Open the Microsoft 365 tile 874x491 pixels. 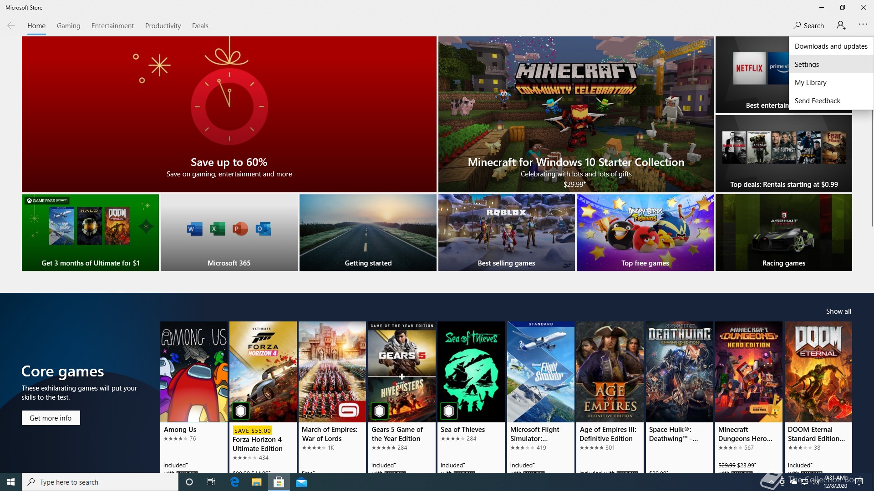click(229, 232)
